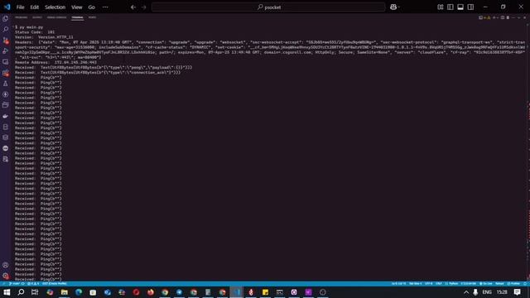Open Source Control view in activity bar
The image size is (530, 298).
[6, 41]
